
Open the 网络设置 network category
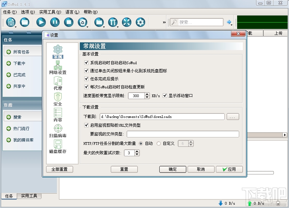pyautogui.click(x=58, y=68)
